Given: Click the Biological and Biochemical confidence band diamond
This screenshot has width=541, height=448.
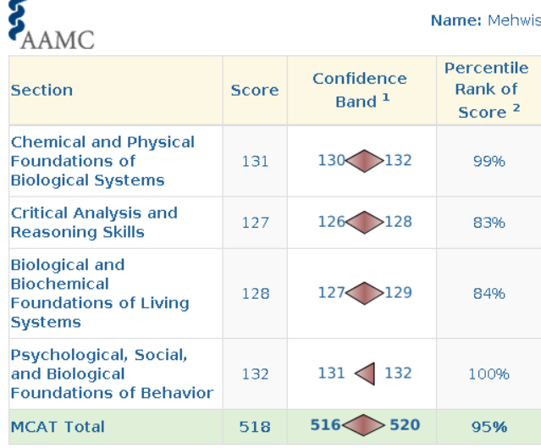Looking at the screenshot, I should click(x=365, y=293).
